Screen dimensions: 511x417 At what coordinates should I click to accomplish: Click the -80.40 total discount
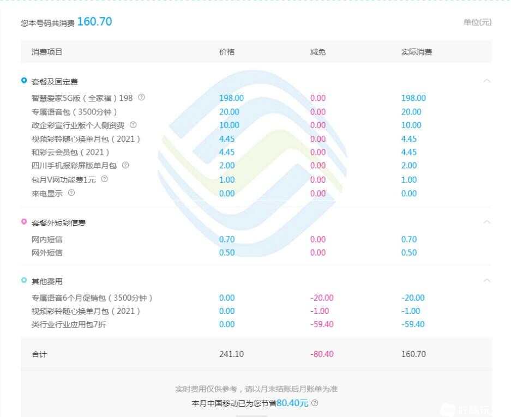click(322, 354)
